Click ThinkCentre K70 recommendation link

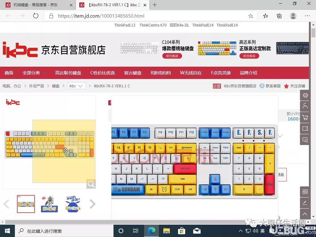click(x=153, y=25)
